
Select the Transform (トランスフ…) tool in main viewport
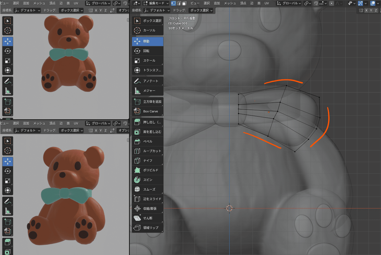point(148,70)
